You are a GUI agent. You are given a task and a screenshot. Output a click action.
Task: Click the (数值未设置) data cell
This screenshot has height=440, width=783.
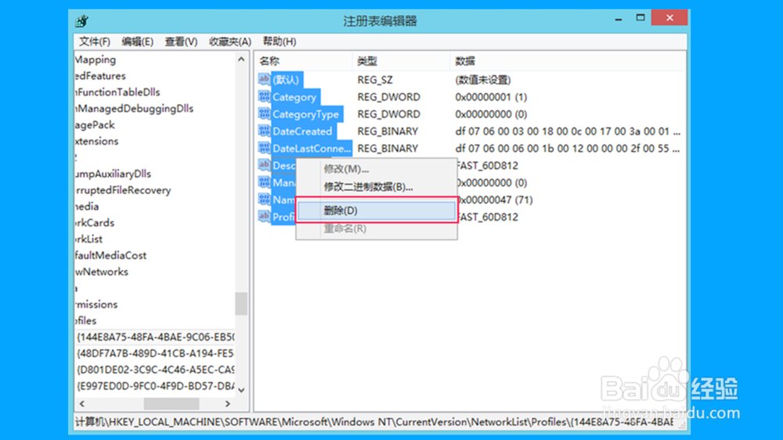483,80
